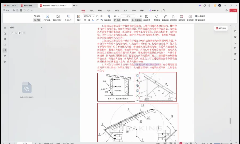Click the roof solar panel diagram image
Image resolution: width=240 pixels, height=144 pixels.
138,123
